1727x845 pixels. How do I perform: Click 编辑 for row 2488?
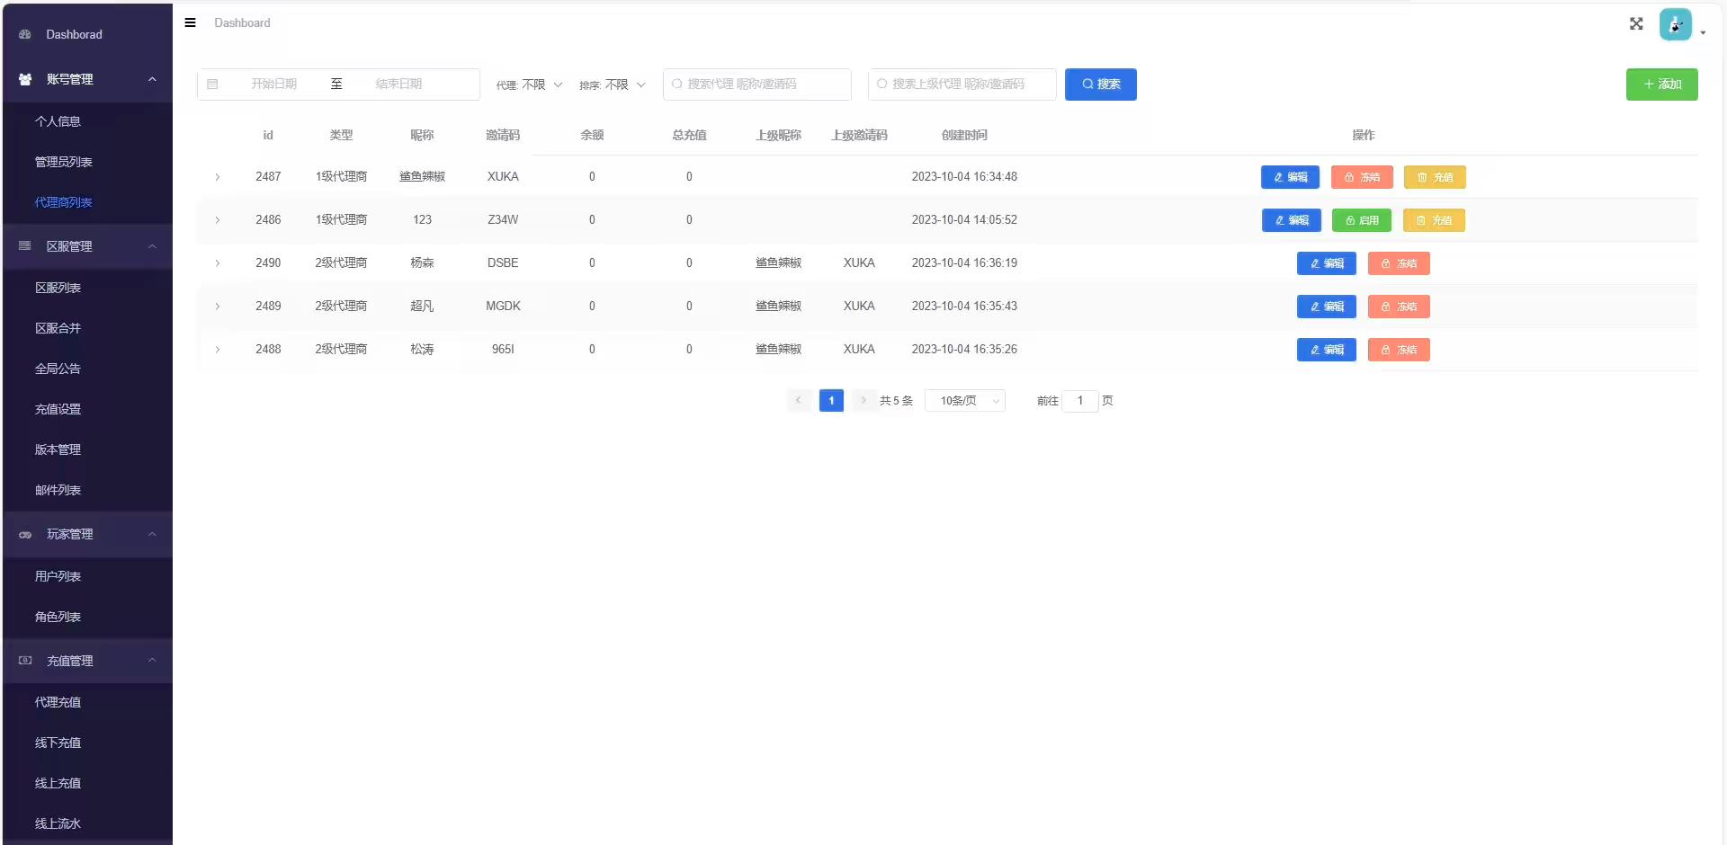(x=1327, y=350)
